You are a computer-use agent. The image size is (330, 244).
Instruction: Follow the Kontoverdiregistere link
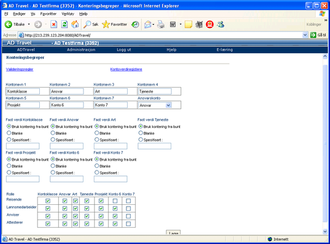pos(126,69)
